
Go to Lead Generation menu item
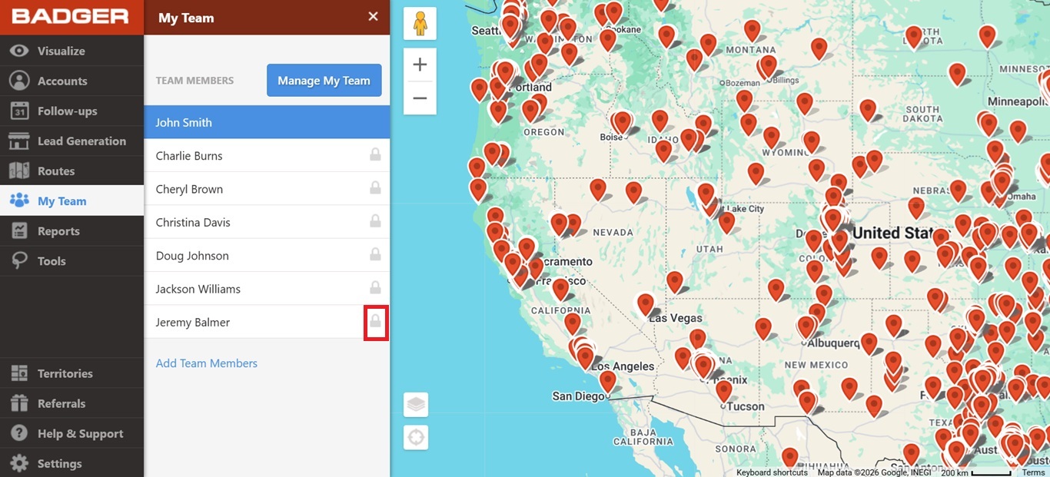click(x=71, y=141)
